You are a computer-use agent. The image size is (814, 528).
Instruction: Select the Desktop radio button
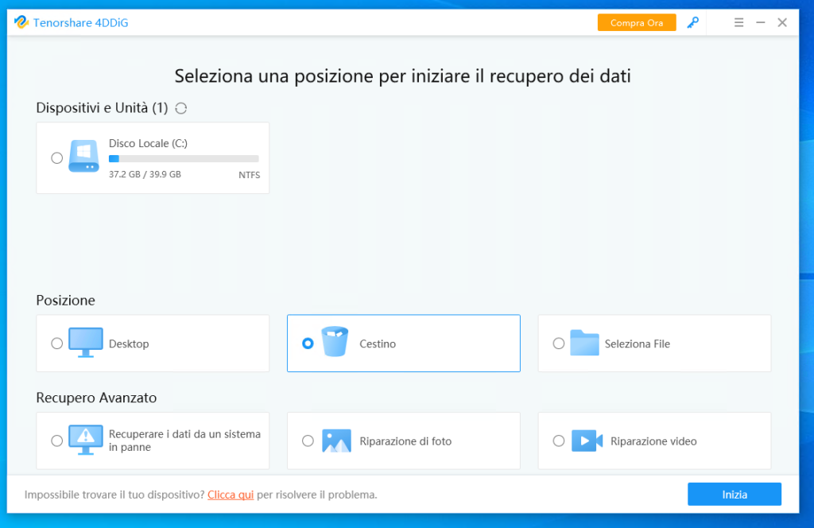(57, 344)
